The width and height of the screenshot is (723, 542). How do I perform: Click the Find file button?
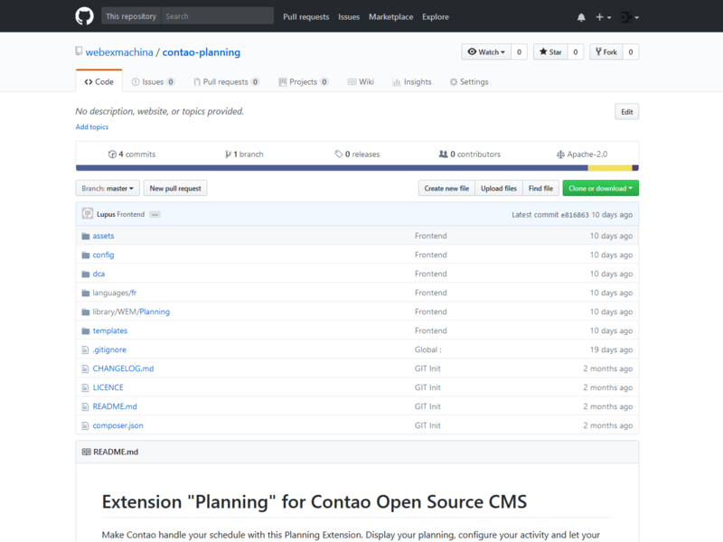point(540,188)
